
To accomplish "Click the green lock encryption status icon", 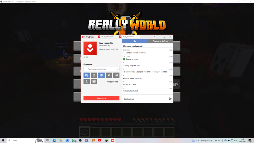I will click(84, 57).
